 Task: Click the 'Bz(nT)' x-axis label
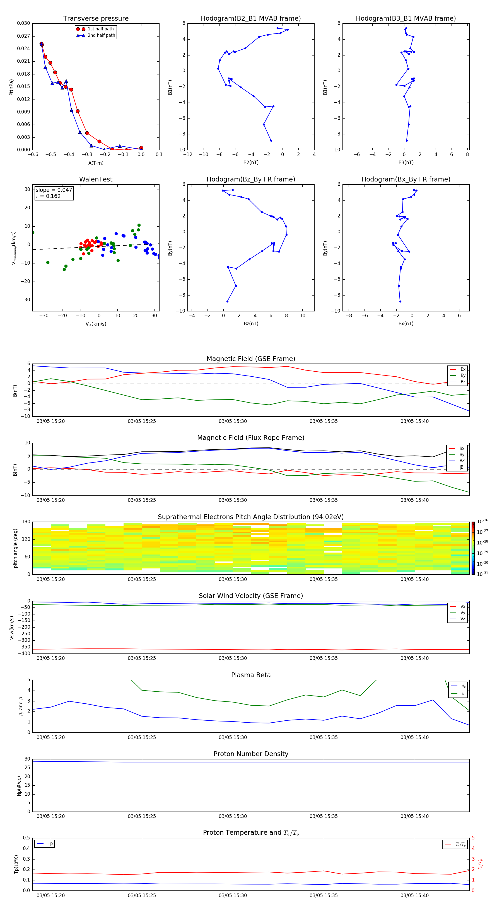[x=251, y=324]
